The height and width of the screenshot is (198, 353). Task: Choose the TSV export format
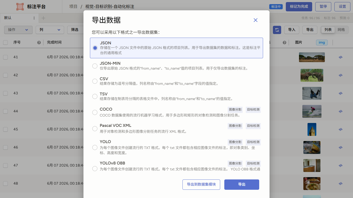(x=95, y=96)
